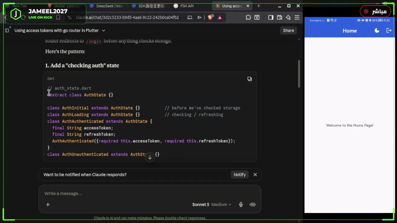The width and height of the screenshot is (397, 223).
Task: Switch to the DeepSeek tab
Action: point(107,6)
